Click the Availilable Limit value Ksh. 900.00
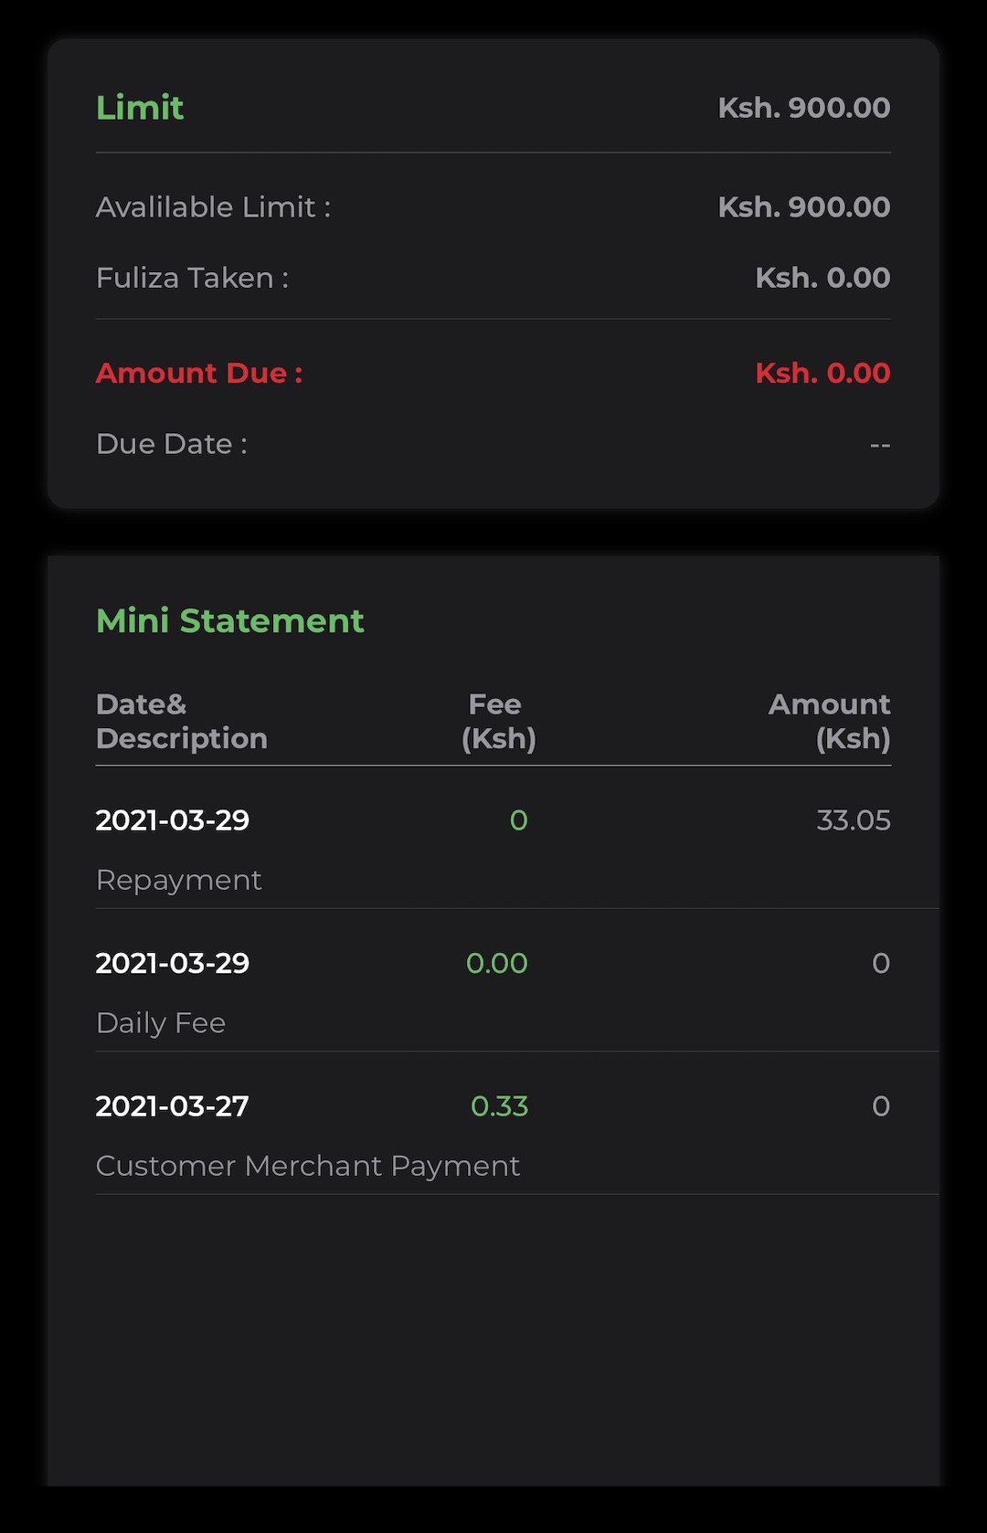987x1533 pixels. pos(803,207)
